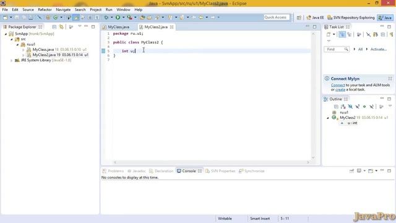Switch to the SVN Properties tab
This screenshot has height=223, width=396.
point(220,171)
